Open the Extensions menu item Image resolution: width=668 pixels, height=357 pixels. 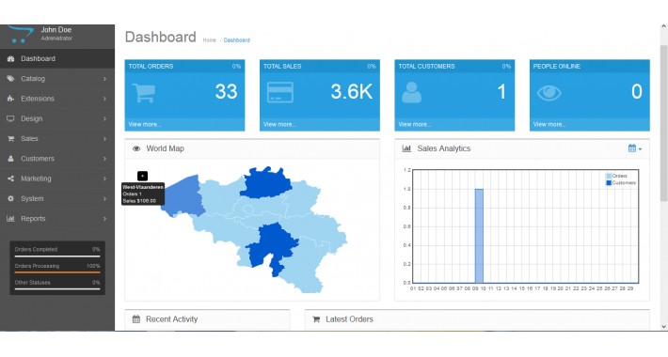click(57, 99)
